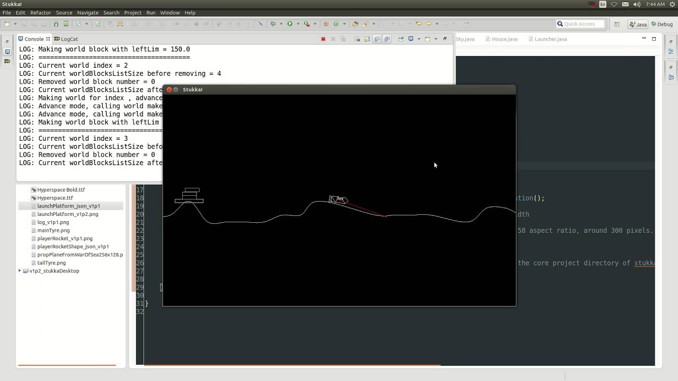Click the plane sprite in the Stukka! game
Image resolution: width=678 pixels, height=381 pixels.
click(x=338, y=199)
